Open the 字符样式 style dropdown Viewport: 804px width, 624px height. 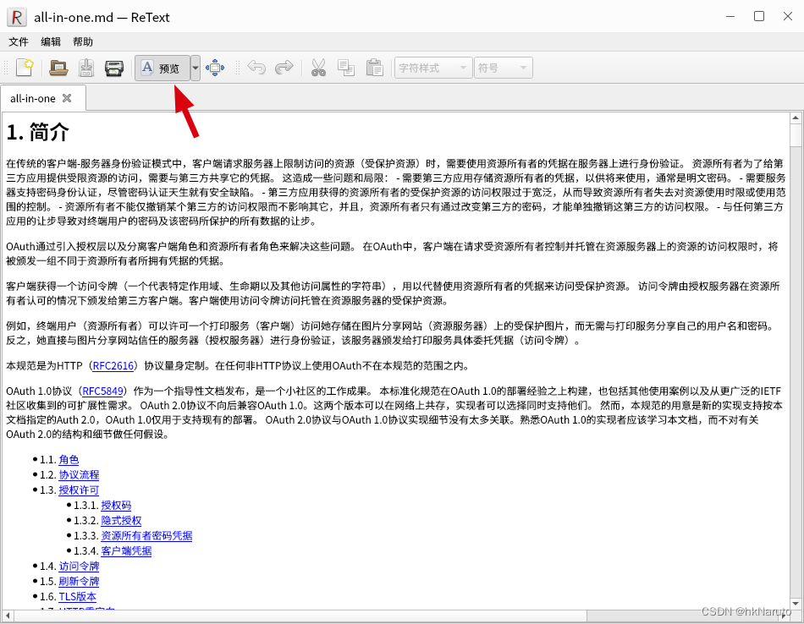pos(432,68)
